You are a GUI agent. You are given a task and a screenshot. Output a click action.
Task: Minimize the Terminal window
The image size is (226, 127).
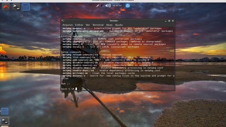pos(166,21)
